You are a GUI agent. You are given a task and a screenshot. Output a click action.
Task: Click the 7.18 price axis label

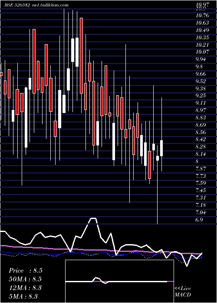pos(201,205)
